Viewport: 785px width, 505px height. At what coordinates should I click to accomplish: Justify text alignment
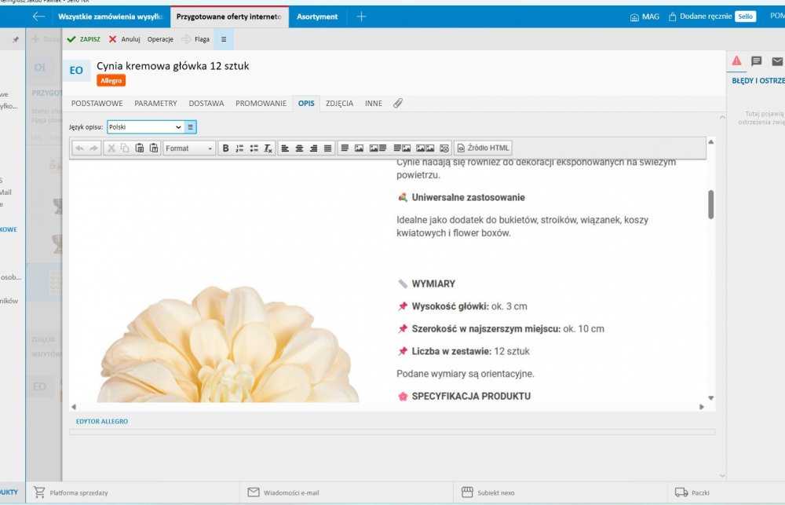[327, 148]
